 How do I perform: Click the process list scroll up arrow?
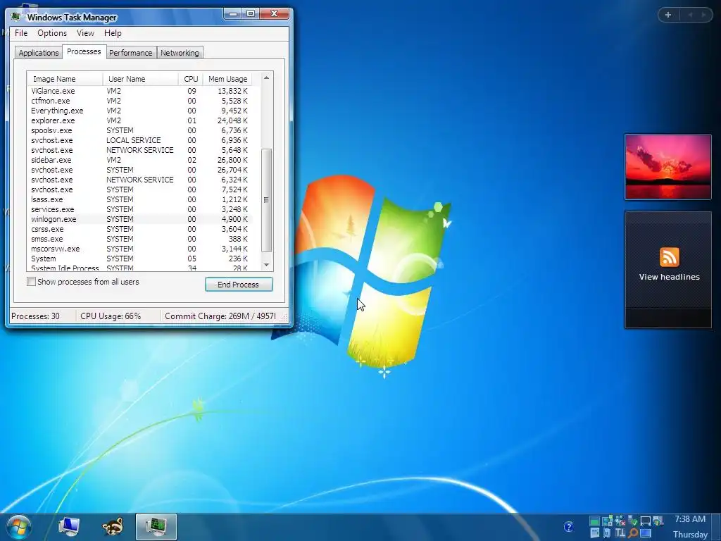click(x=266, y=78)
